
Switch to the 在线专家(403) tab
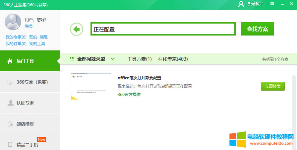pyautogui.click(x=173, y=59)
